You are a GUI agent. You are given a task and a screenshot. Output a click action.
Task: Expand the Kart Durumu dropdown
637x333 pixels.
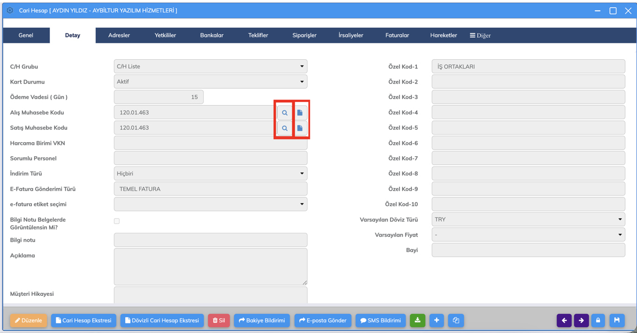pyautogui.click(x=210, y=82)
